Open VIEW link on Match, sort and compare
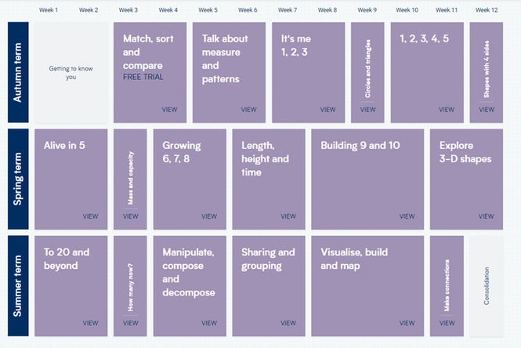The width and height of the screenshot is (521, 348). click(169, 110)
